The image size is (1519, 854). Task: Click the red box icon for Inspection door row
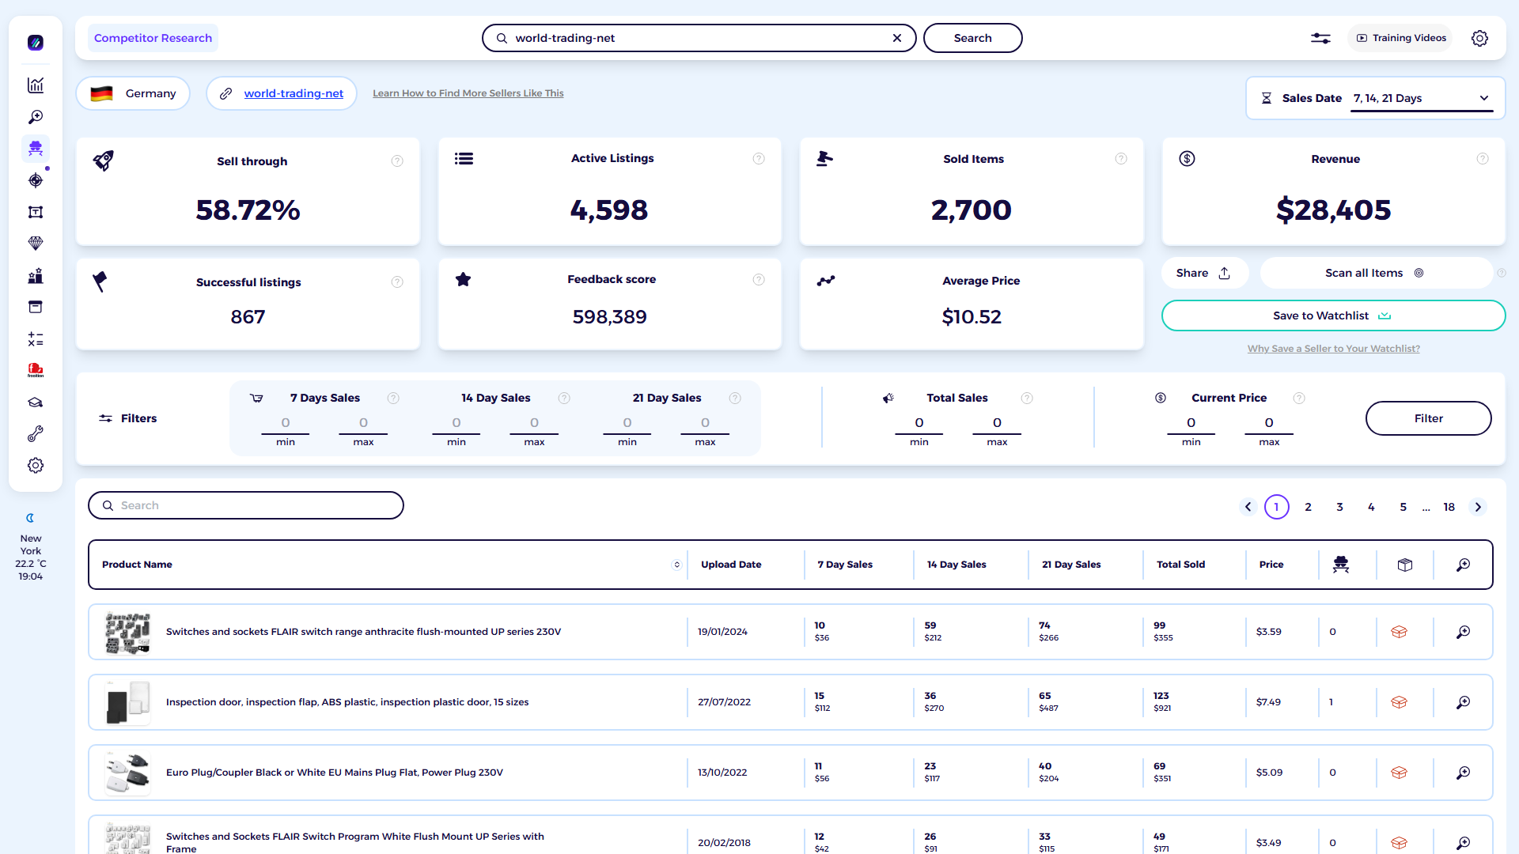click(1399, 702)
